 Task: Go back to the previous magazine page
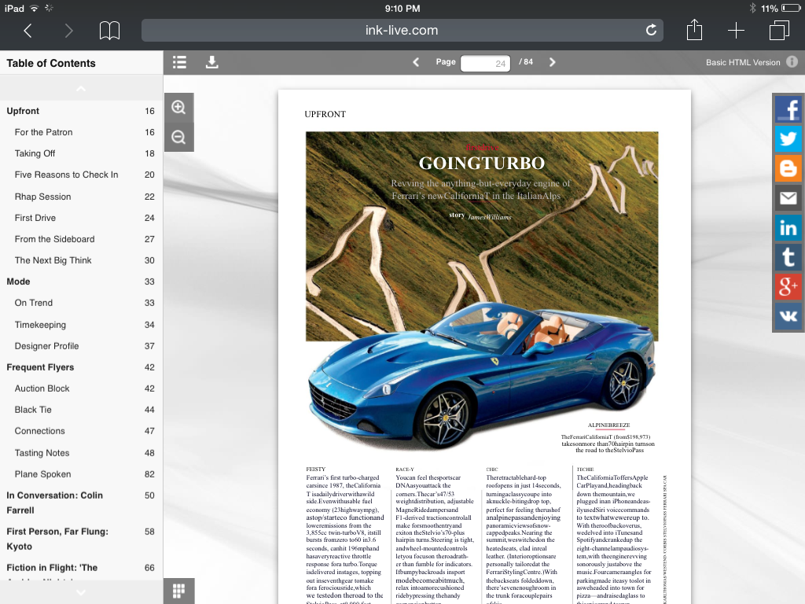pos(416,61)
